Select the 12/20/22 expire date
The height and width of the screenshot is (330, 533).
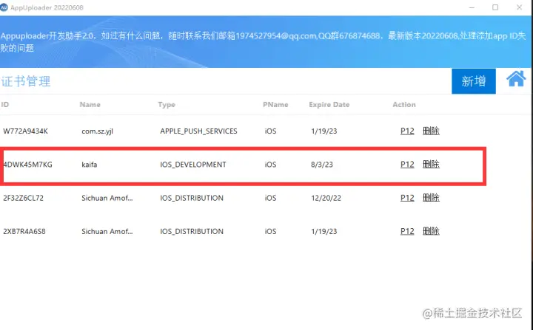326,198
